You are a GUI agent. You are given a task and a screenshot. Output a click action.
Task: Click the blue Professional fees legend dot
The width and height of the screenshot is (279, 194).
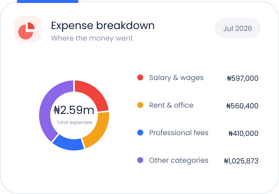point(140,133)
